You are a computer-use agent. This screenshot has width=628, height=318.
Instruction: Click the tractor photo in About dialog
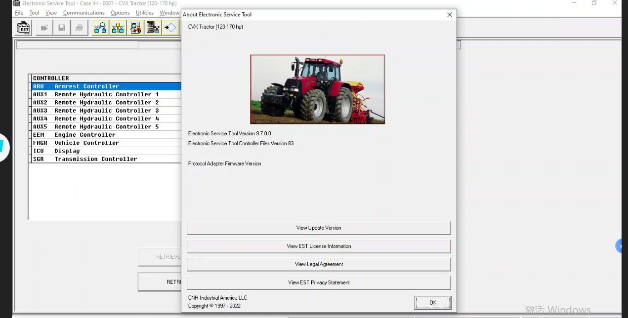(318, 89)
